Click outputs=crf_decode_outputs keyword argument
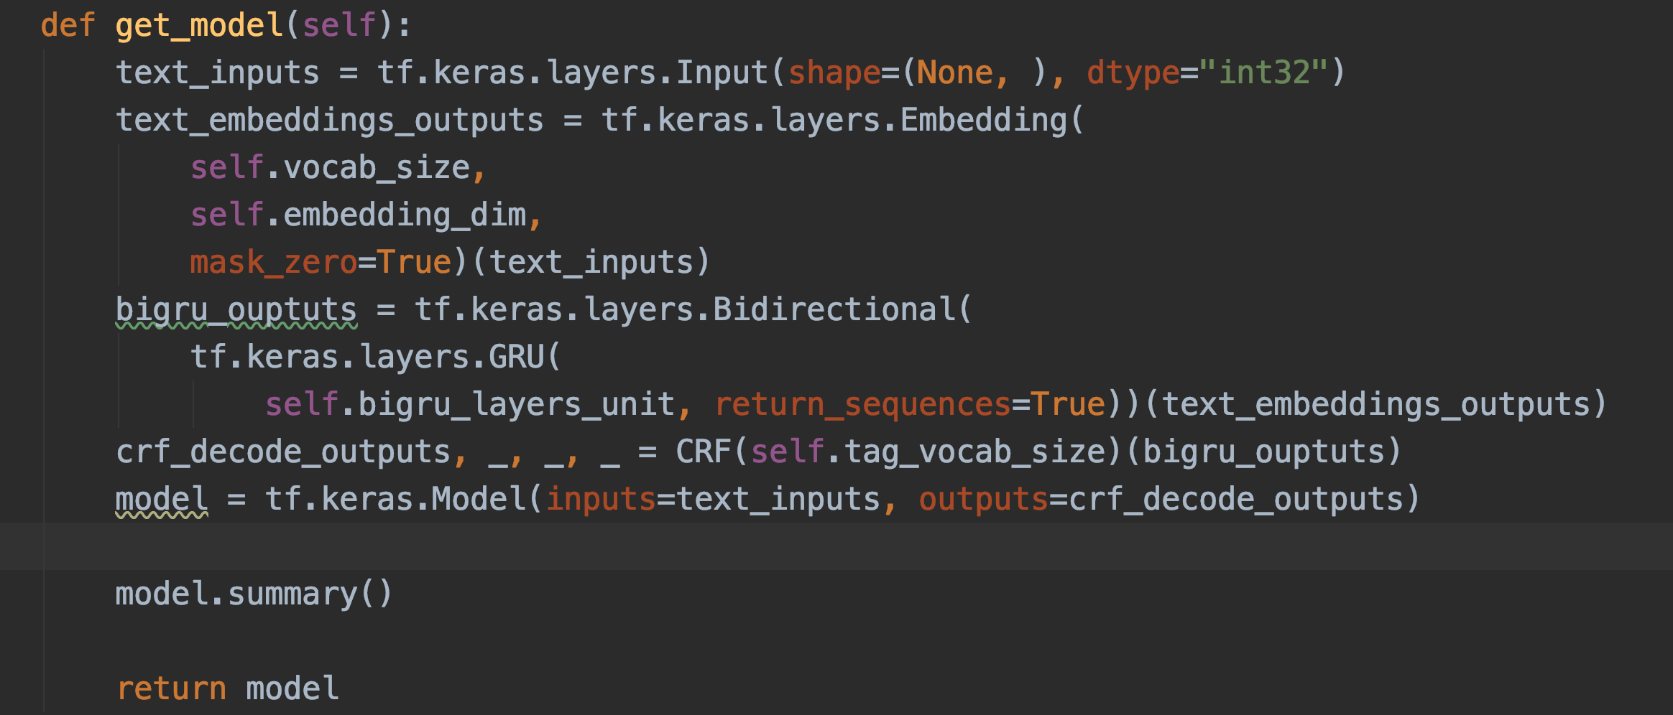This screenshot has width=1673, height=715. click(x=1161, y=500)
